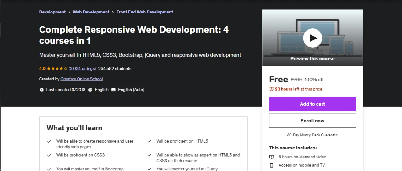Click the 'Free' price text
Image resolution: width=402 pixels, height=171 pixels.
tap(279, 79)
